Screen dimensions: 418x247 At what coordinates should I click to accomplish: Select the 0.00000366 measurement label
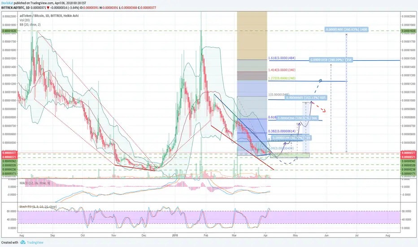[x=297, y=118]
